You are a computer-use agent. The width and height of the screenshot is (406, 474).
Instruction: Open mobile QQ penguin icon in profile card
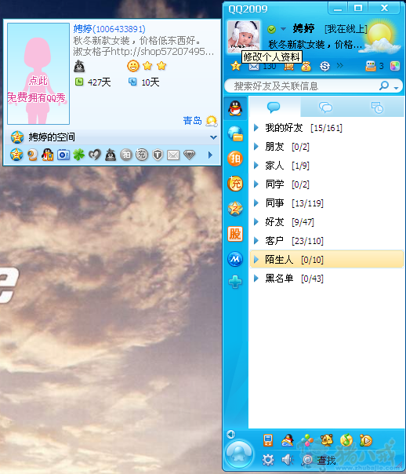coord(48,155)
